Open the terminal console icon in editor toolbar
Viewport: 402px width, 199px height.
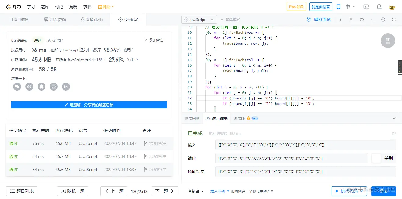(372, 19)
